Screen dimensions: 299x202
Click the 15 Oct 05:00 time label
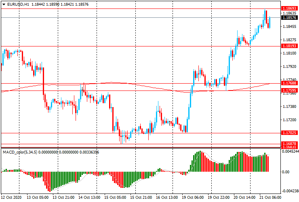[x=116, y=198]
